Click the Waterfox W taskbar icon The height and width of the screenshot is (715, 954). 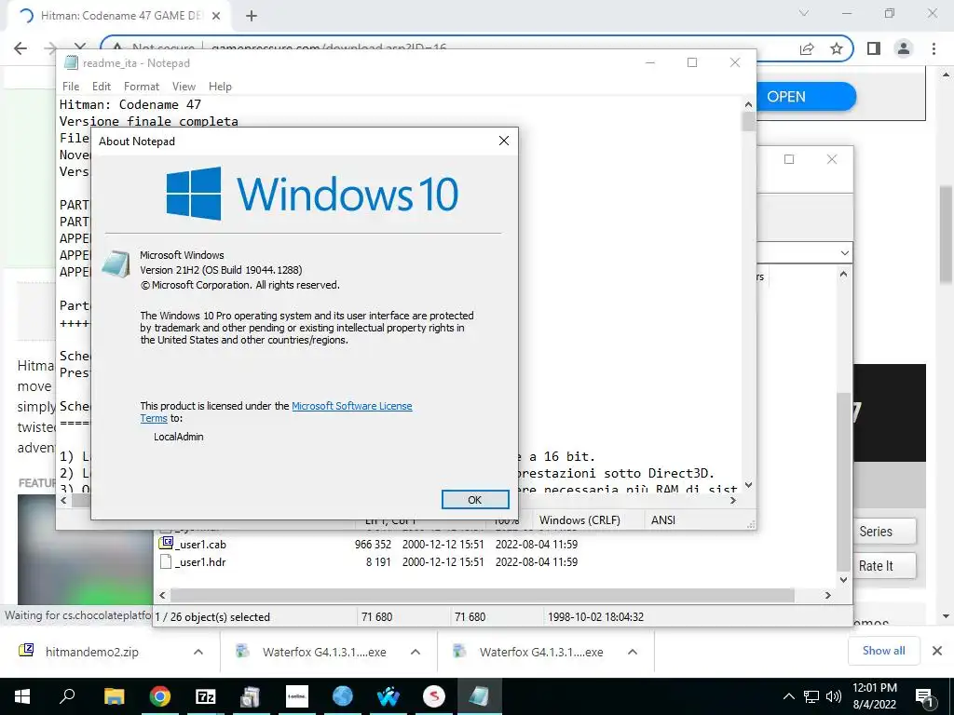(388, 696)
